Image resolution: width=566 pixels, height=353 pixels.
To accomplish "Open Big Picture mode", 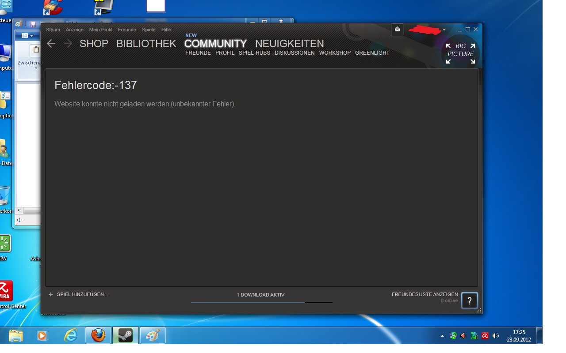I will point(460,53).
